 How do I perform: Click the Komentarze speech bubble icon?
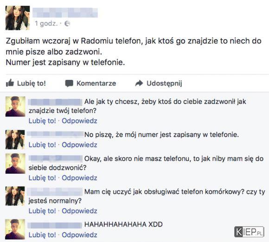tap(69, 83)
